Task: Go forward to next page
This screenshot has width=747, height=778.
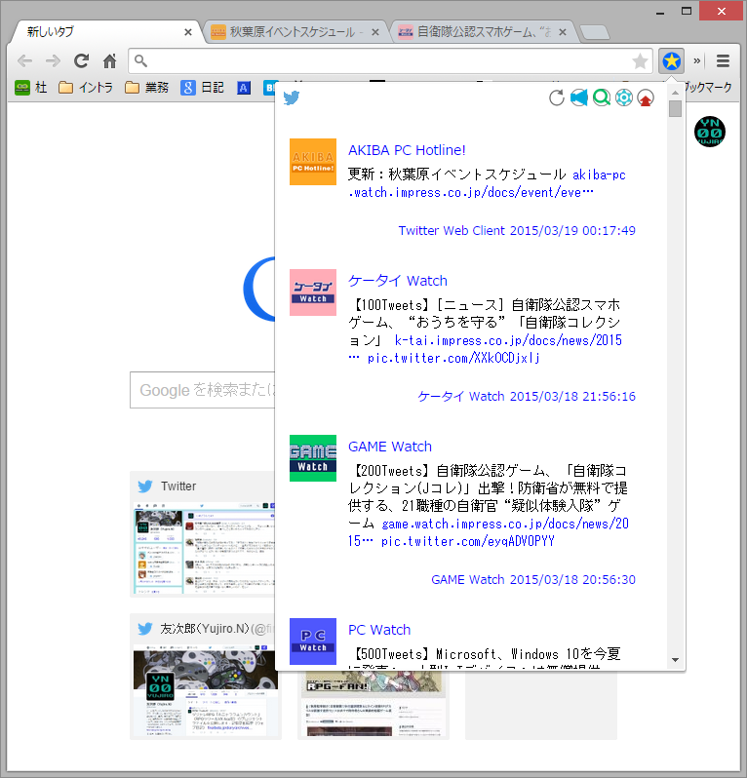Action: 53,61
